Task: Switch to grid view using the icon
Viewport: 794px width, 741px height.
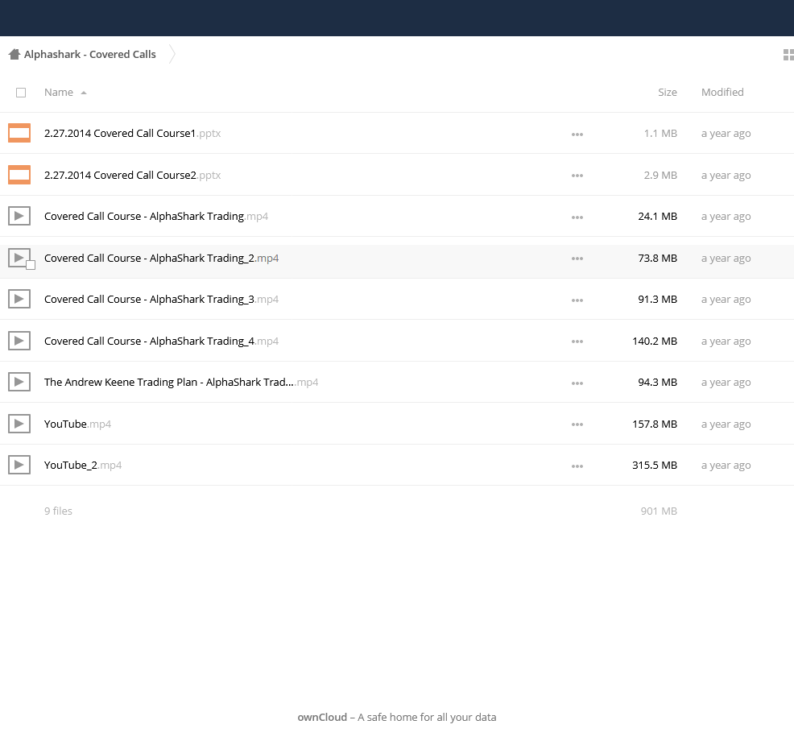Action: pyautogui.click(x=788, y=55)
